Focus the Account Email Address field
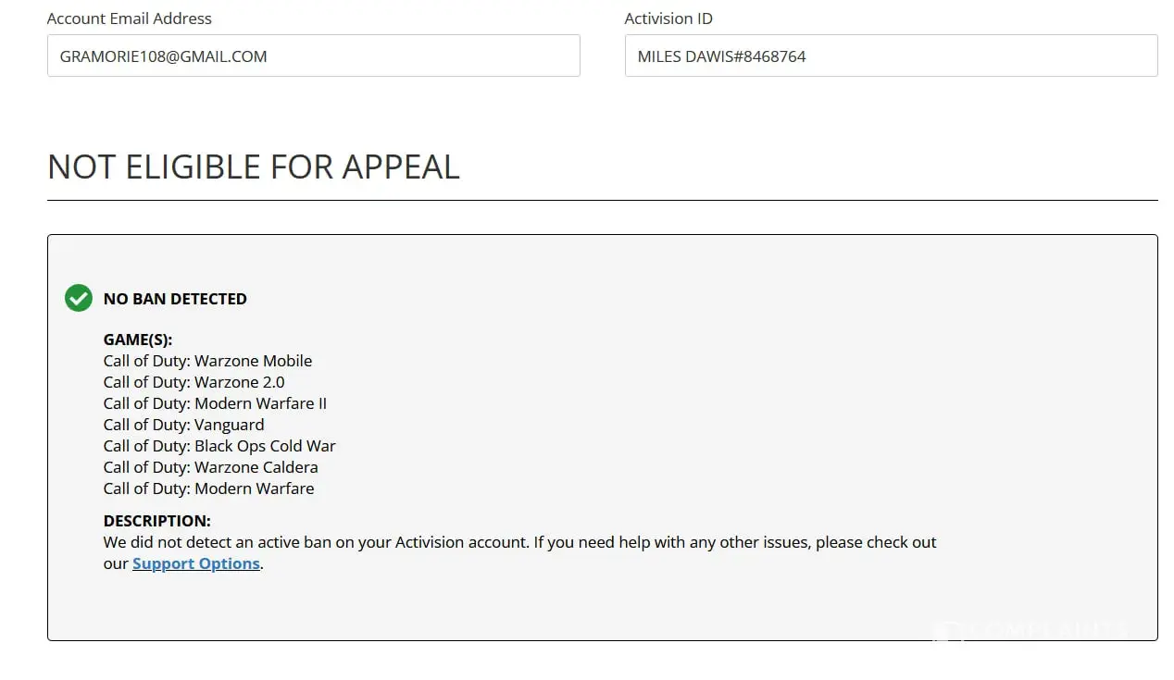Screen dimensions: 1174x680 coord(313,56)
